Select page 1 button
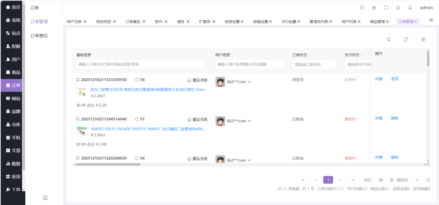Screen dimensions: 439x205 tap(328, 180)
